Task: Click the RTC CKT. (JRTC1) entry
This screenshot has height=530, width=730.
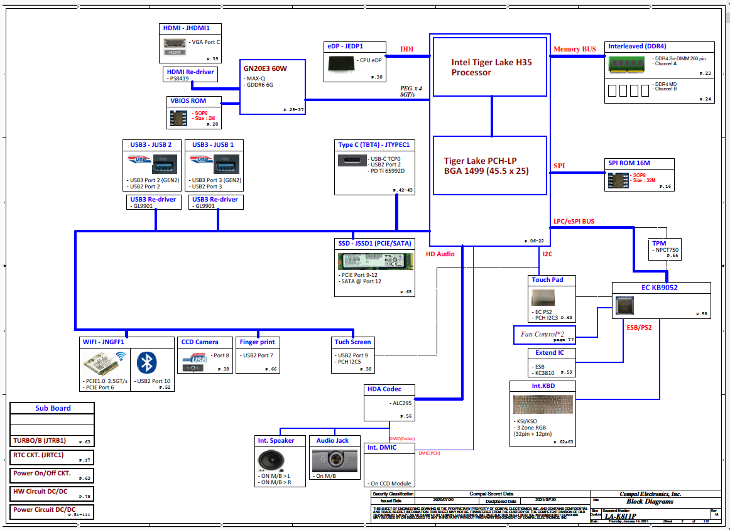Action: 52,457
